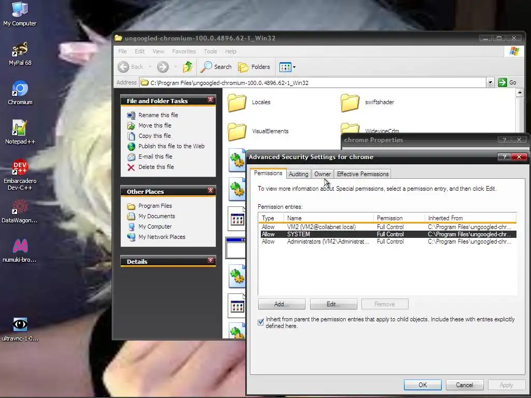This screenshot has height=398, width=531.
Task: Select the SYSTEM permission entry
Action: (388, 234)
